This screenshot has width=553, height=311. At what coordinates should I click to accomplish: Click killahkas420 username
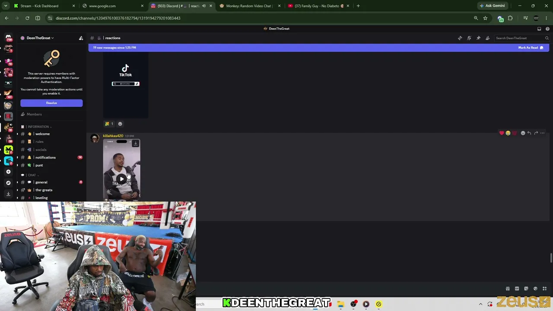pyautogui.click(x=113, y=136)
